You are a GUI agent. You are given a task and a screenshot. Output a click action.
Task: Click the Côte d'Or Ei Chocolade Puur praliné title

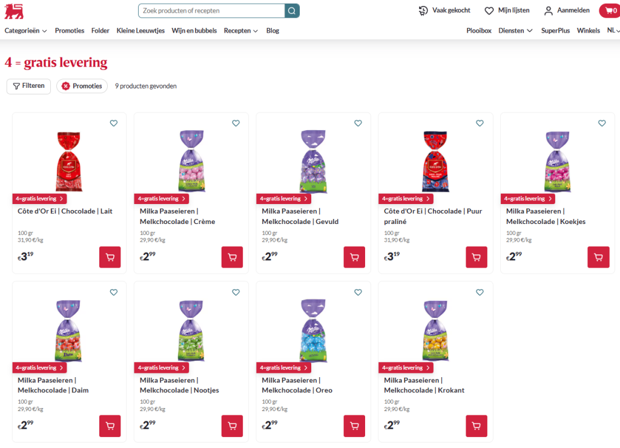[433, 216]
